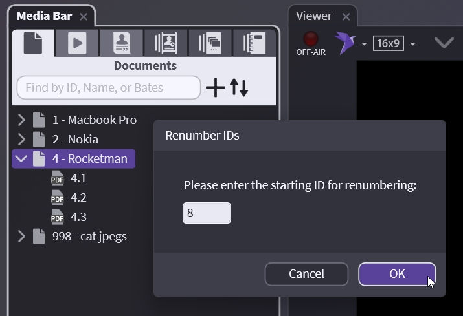Expand the Viewer chevron down menu
This screenshot has width=463, height=316.
click(x=444, y=43)
